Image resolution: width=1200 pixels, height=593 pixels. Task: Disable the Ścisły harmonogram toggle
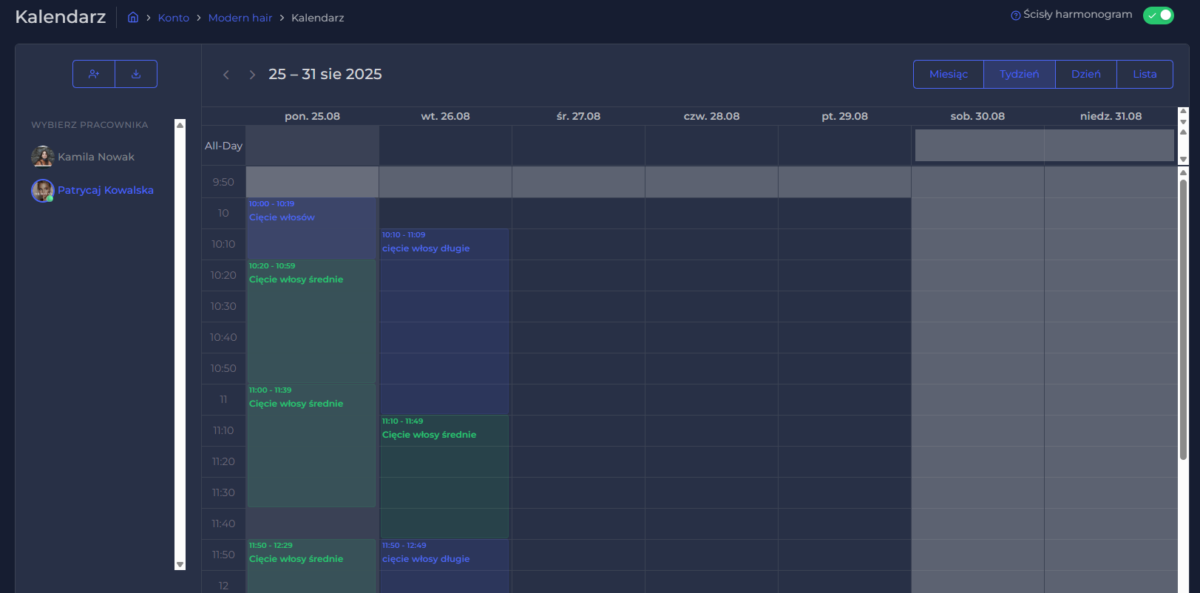1159,16
